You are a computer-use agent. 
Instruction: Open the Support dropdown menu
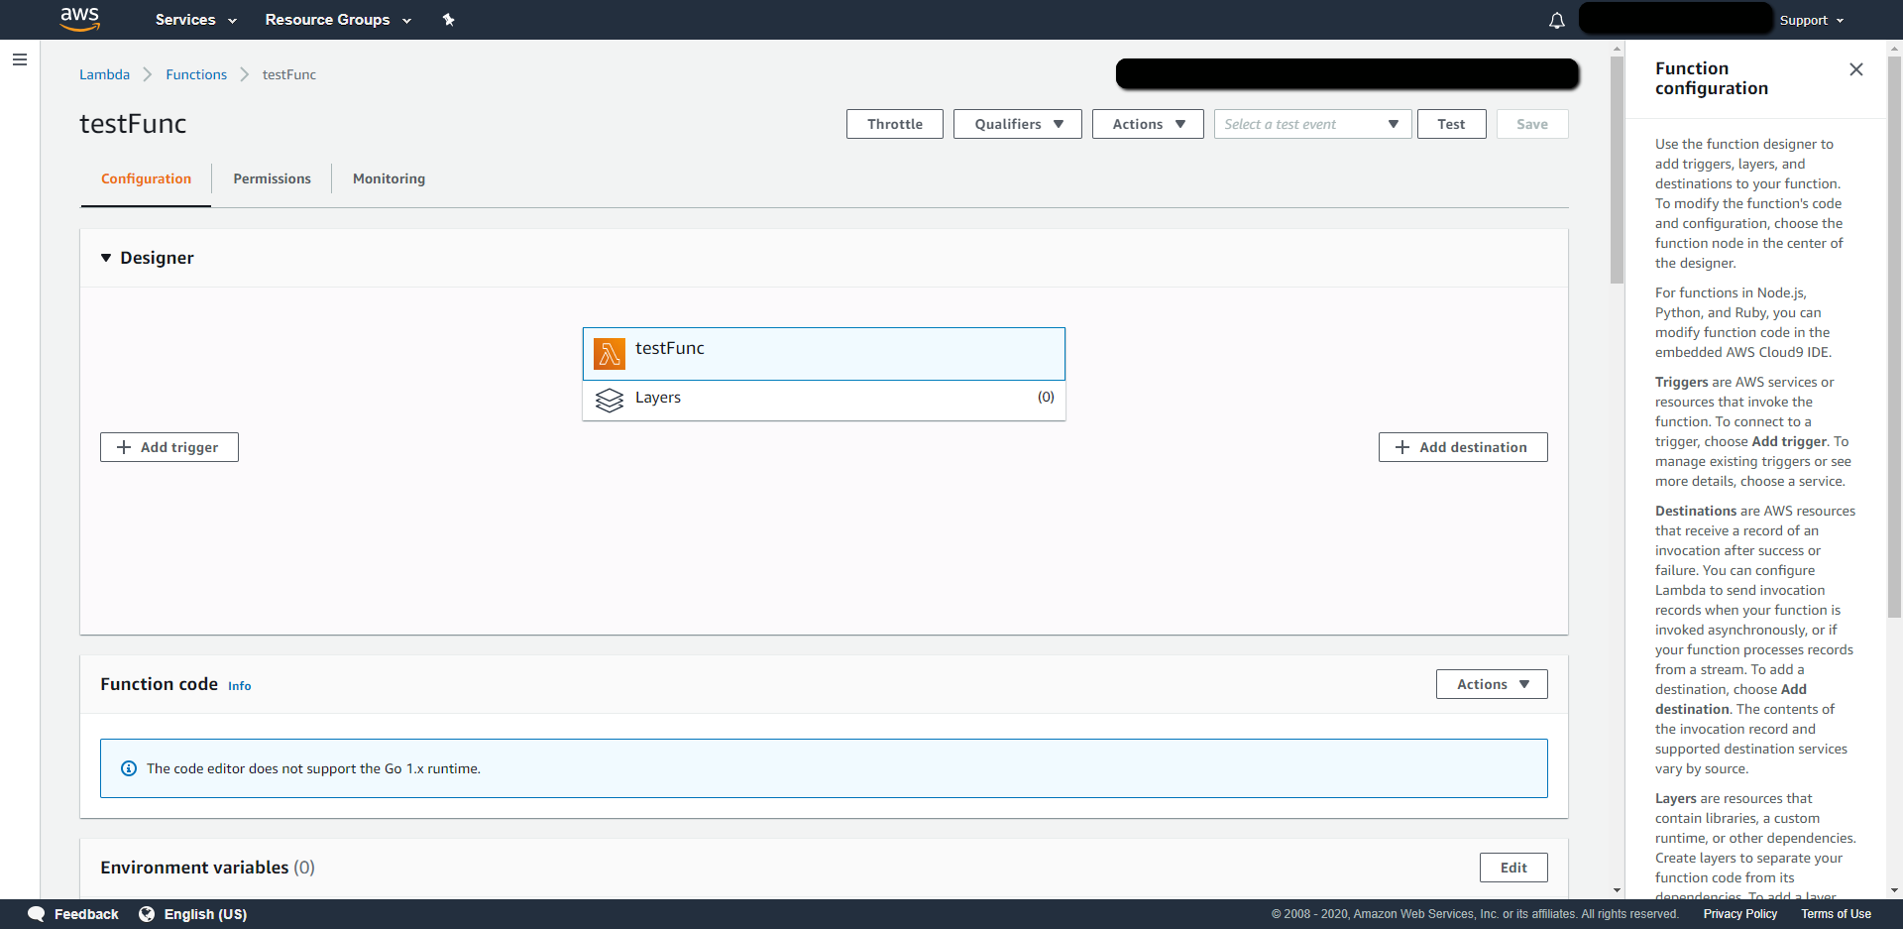1812,20
